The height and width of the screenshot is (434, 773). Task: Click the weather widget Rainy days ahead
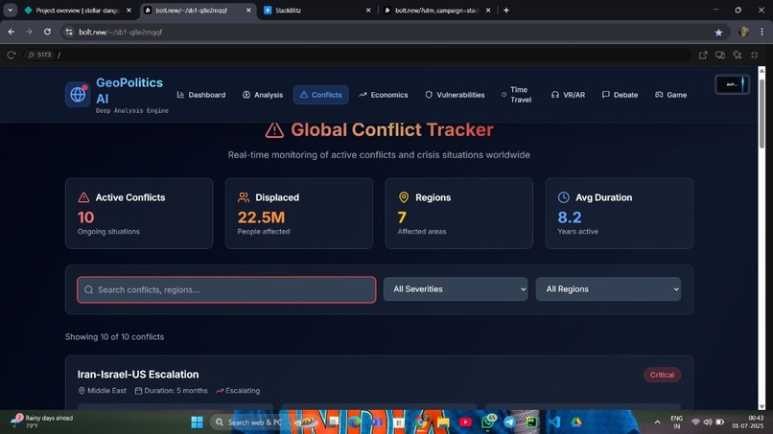pyautogui.click(x=42, y=422)
